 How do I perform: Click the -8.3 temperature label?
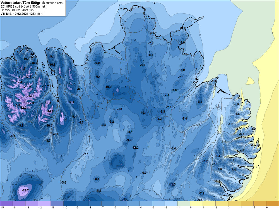151,55
